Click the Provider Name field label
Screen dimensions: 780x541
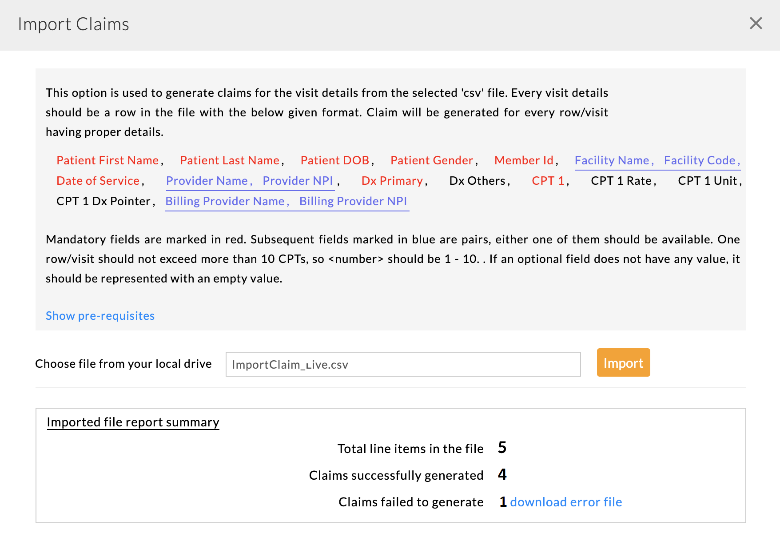[x=207, y=181]
